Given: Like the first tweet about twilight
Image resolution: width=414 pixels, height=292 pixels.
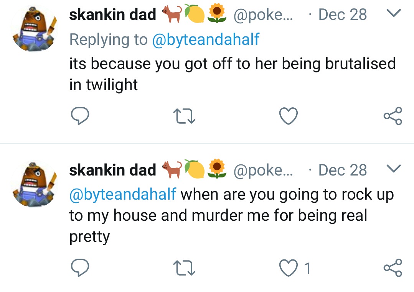Looking at the screenshot, I should point(288,116).
